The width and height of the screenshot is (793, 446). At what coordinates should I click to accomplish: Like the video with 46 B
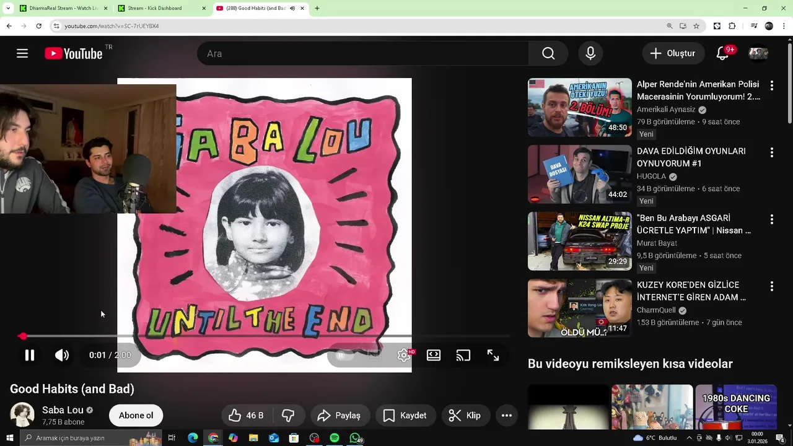tap(246, 416)
